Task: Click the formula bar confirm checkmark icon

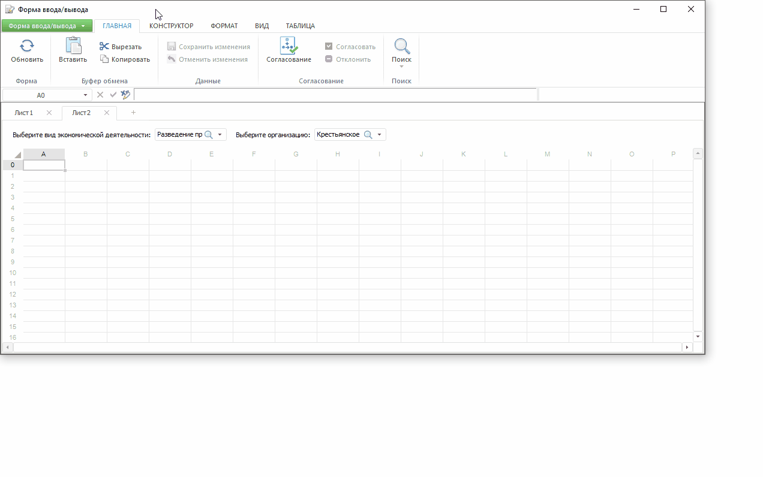Action: pos(113,95)
